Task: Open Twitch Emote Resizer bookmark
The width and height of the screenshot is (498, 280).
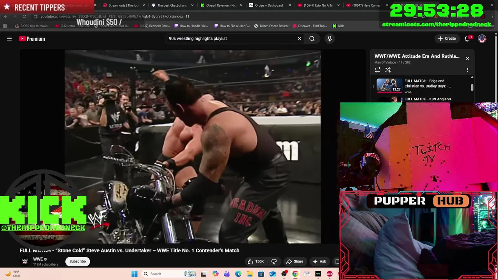Action: coord(271,26)
